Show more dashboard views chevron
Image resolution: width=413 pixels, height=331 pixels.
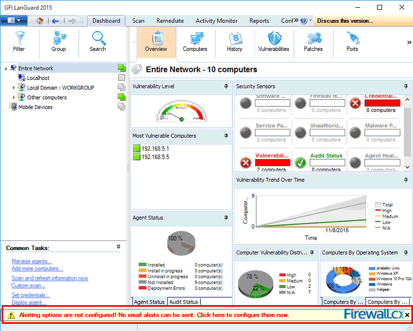pyautogui.click(x=409, y=42)
